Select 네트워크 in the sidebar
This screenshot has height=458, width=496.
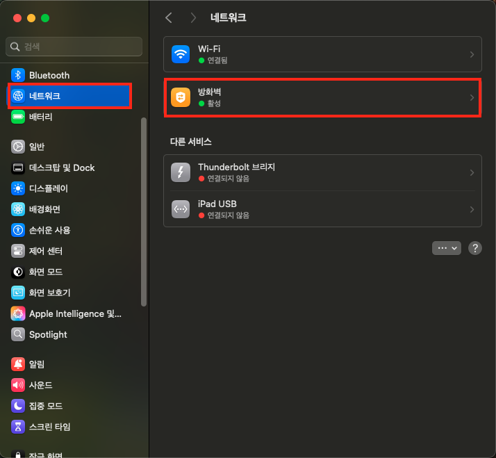click(x=69, y=96)
